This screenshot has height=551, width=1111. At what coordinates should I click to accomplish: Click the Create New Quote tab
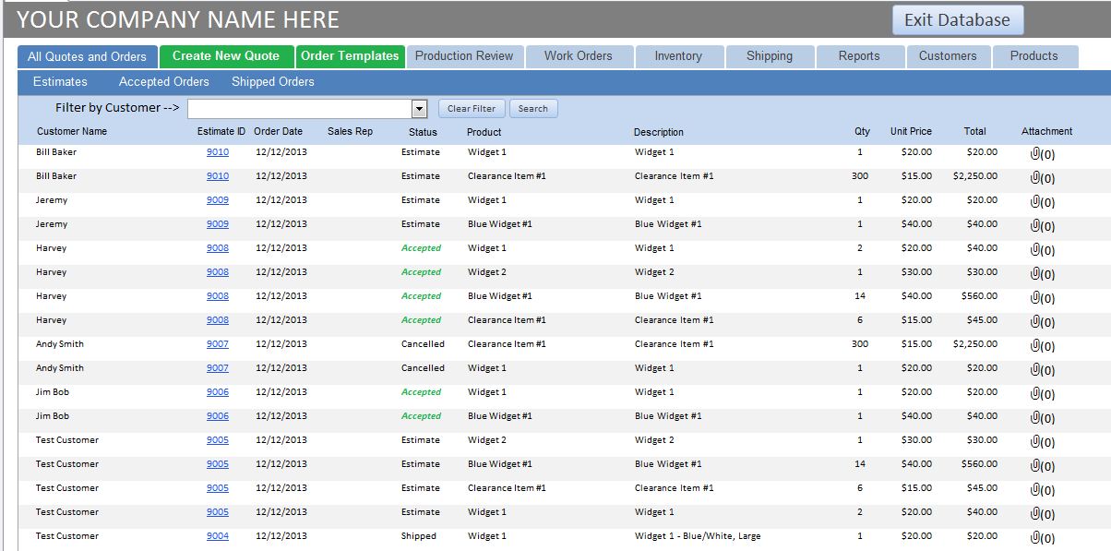click(x=226, y=56)
